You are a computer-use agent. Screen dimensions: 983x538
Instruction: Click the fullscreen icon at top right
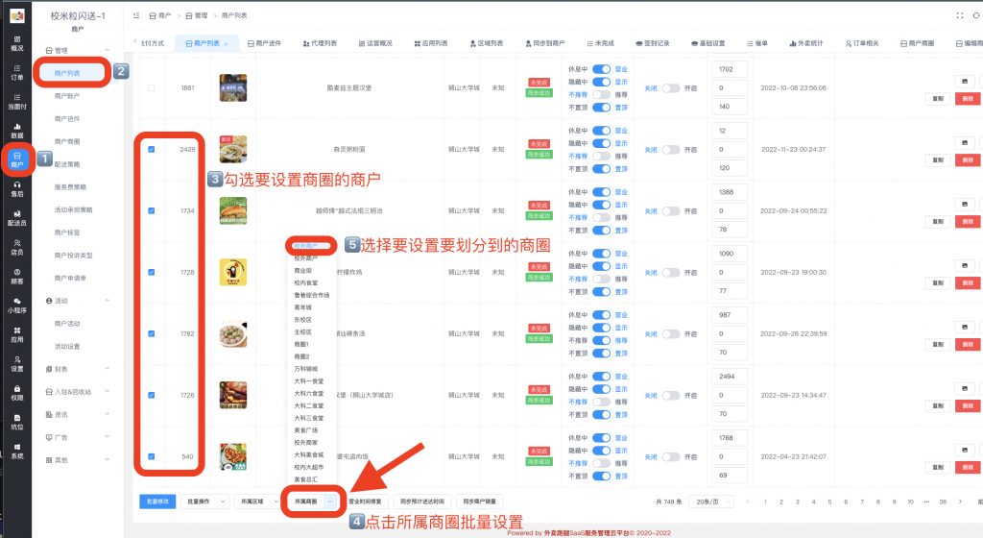point(960,15)
